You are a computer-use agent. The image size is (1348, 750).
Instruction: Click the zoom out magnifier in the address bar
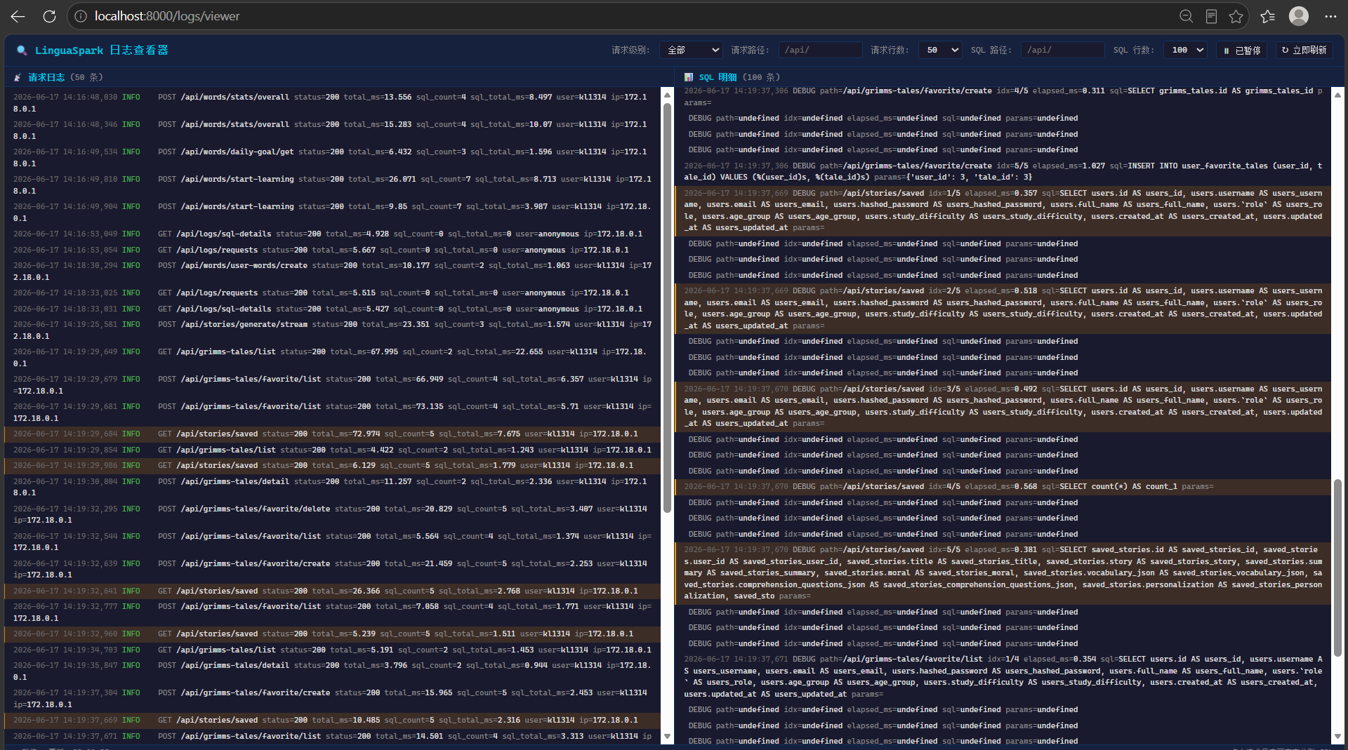[1186, 16]
